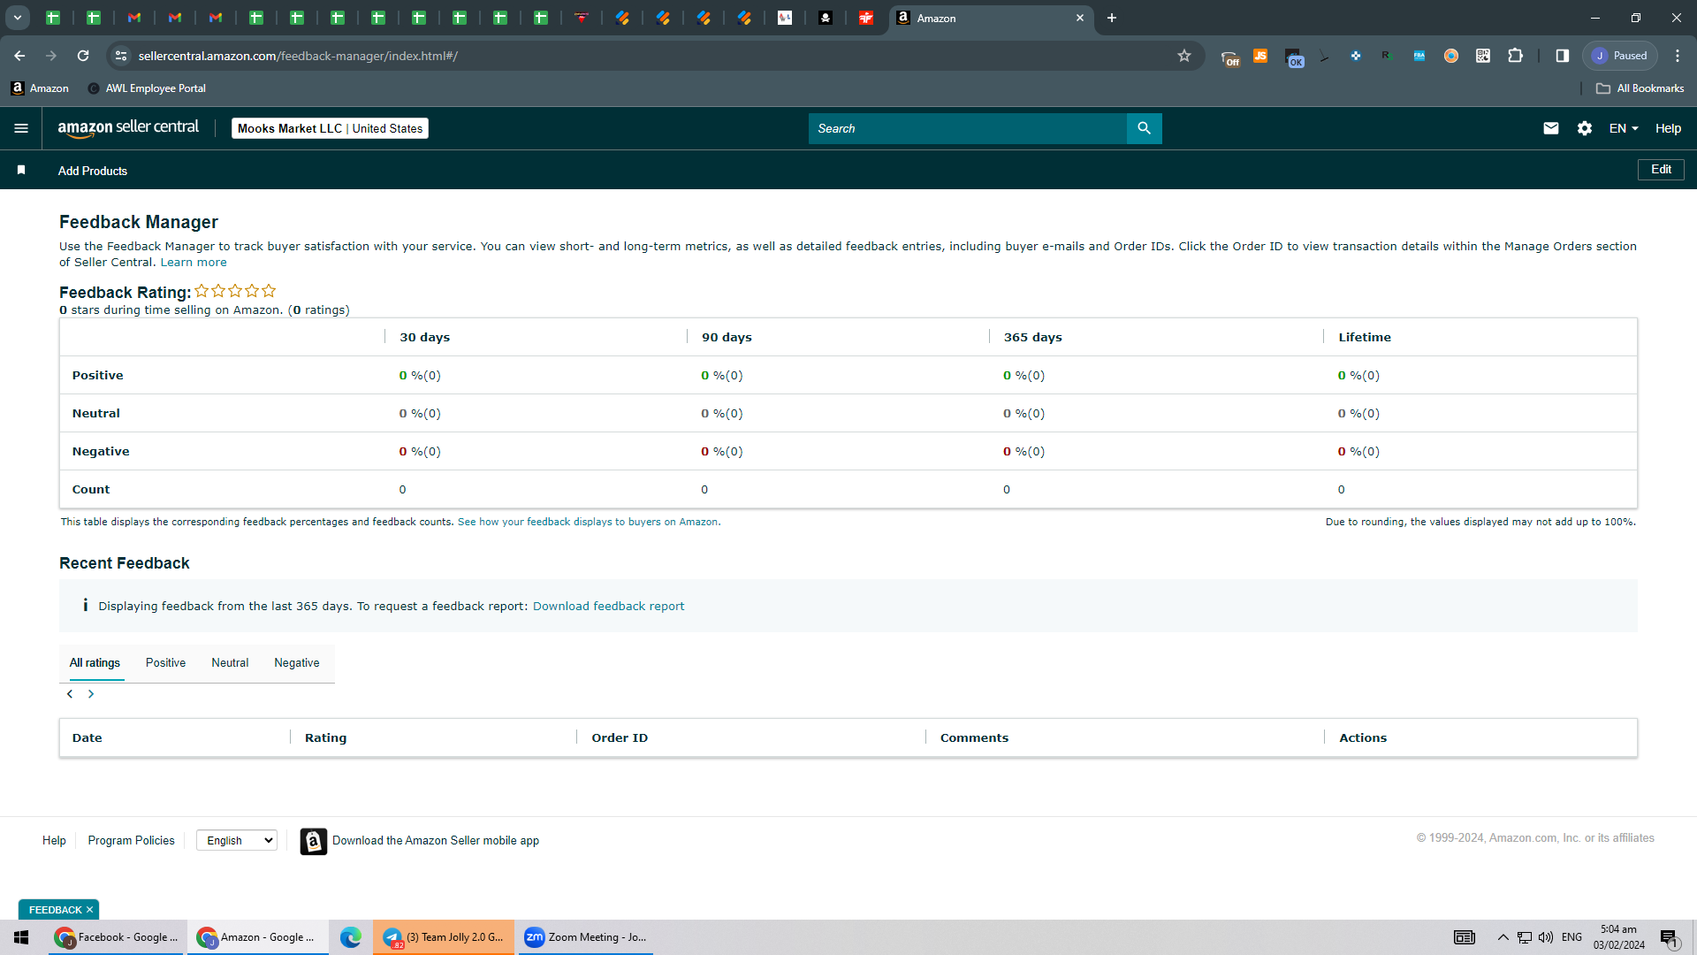Click the Learn more link
Image resolution: width=1697 pixels, height=955 pixels.
coord(194,263)
